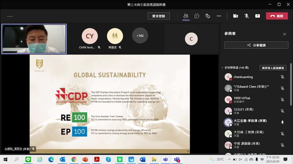Click the 分享邀請 share invite button
The height and width of the screenshot is (164, 293).
pyautogui.click(x=256, y=45)
